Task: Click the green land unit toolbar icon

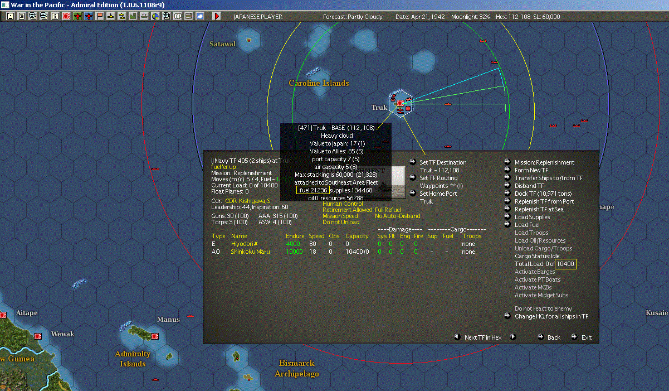Action: 133,16
